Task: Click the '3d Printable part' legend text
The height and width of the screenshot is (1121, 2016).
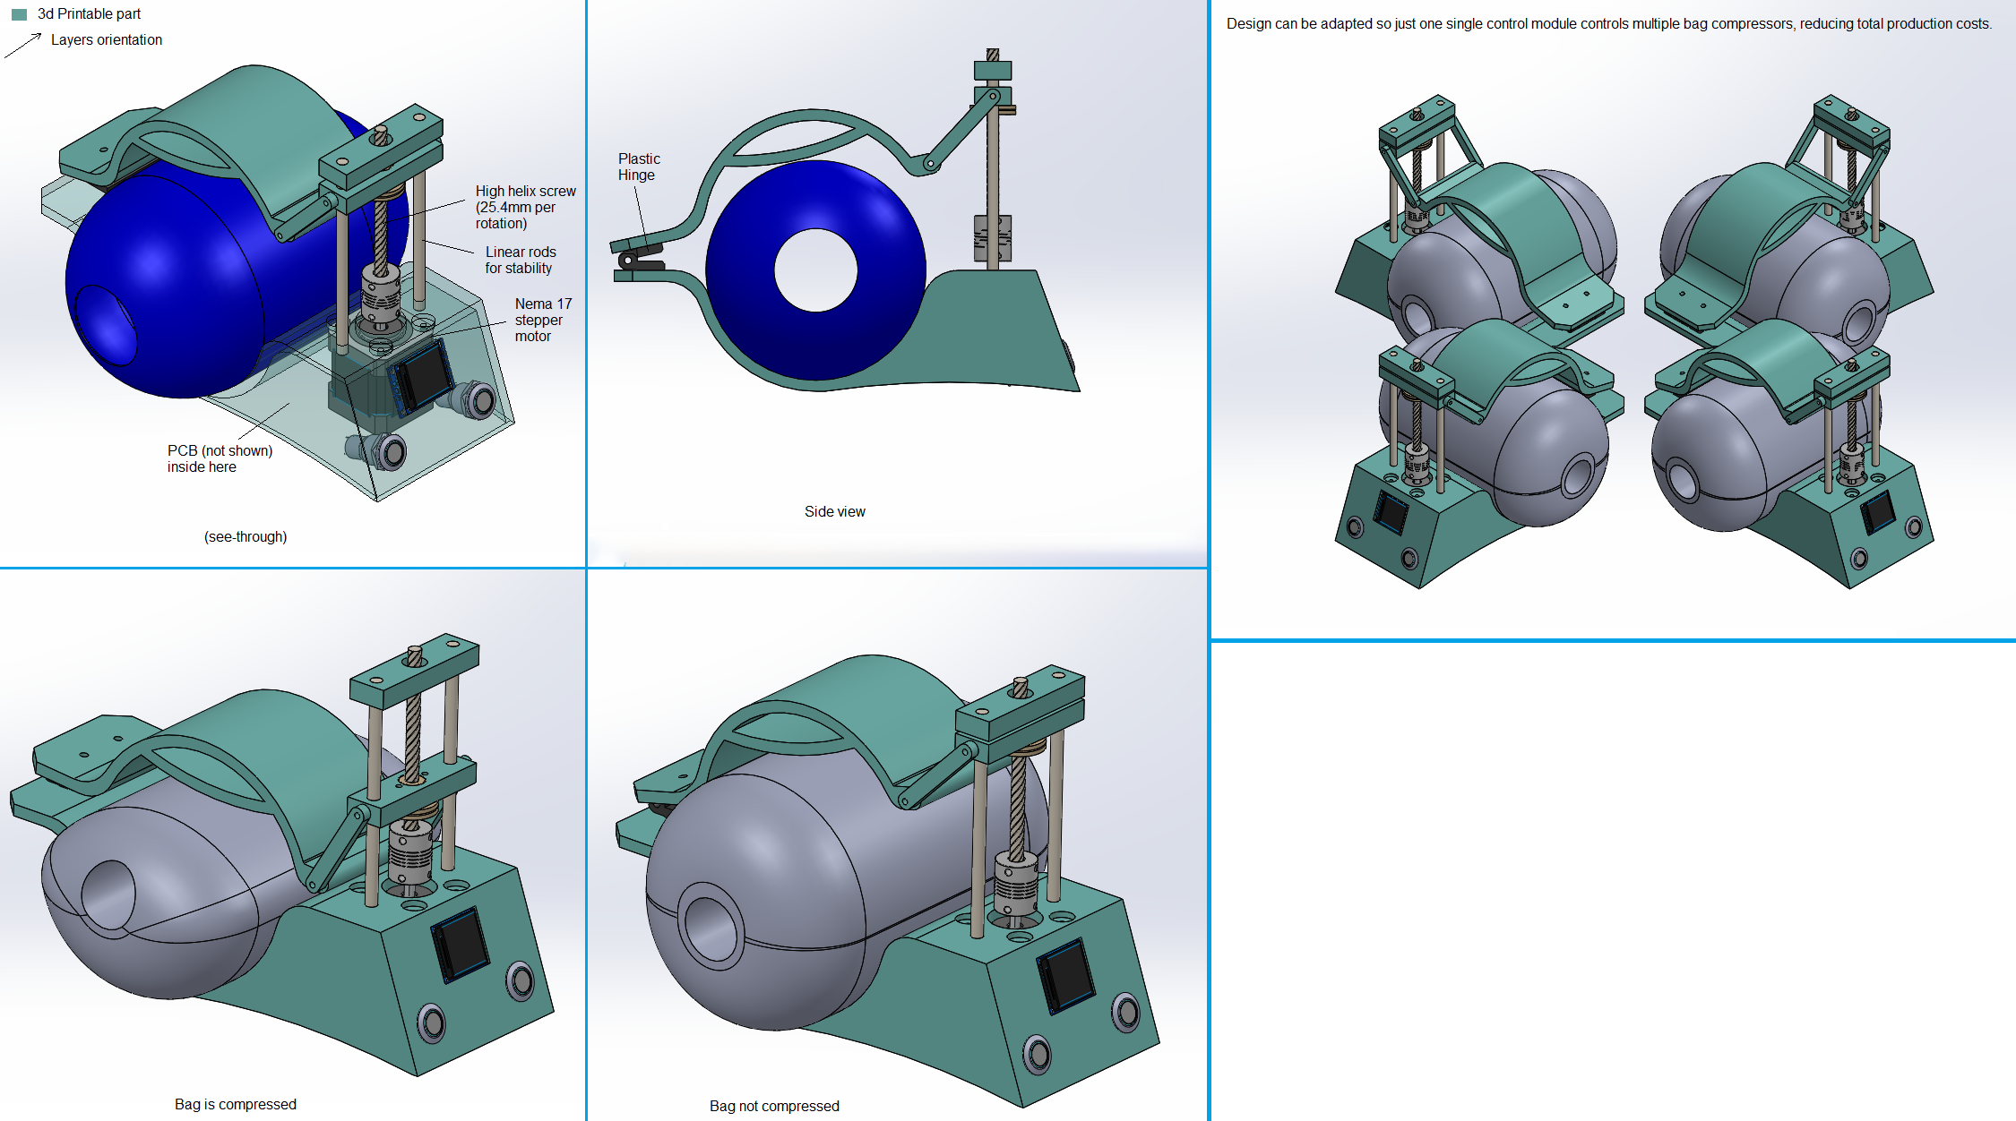Action: 89,14
